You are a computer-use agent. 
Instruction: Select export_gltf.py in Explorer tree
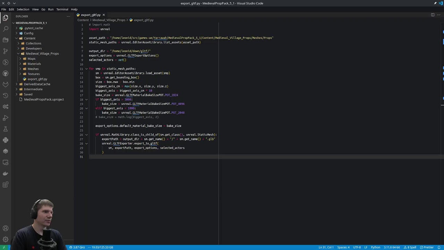click(37, 79)
